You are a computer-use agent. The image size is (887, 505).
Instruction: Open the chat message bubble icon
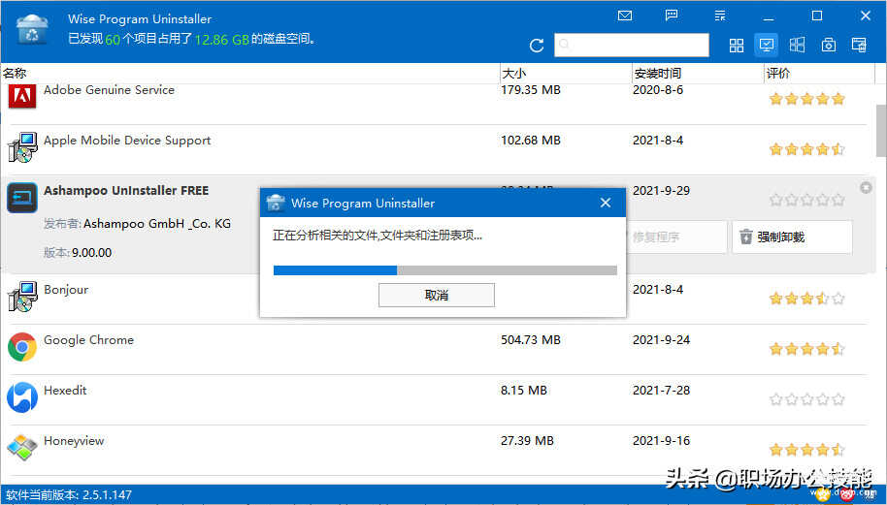click(x=672, y=16)
